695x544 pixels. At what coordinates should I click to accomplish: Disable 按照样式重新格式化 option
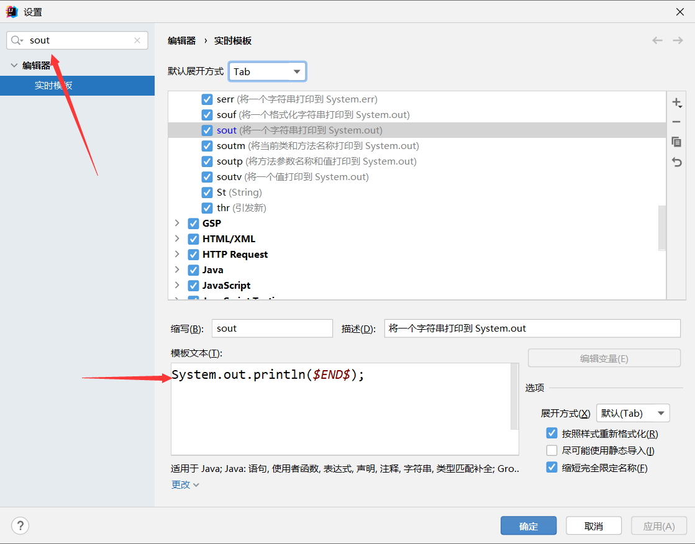click(552, 433)
